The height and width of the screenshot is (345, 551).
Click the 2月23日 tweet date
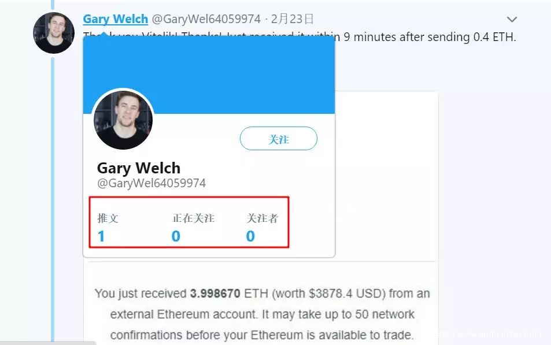click(x=292, y=19)
